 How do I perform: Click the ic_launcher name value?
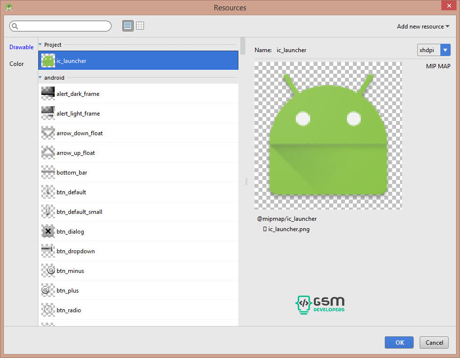pos(291,50)
